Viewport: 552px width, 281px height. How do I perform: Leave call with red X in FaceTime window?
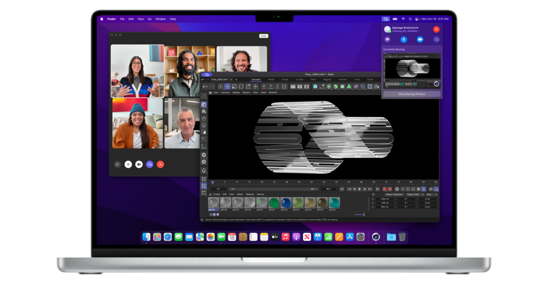[161, 164]
